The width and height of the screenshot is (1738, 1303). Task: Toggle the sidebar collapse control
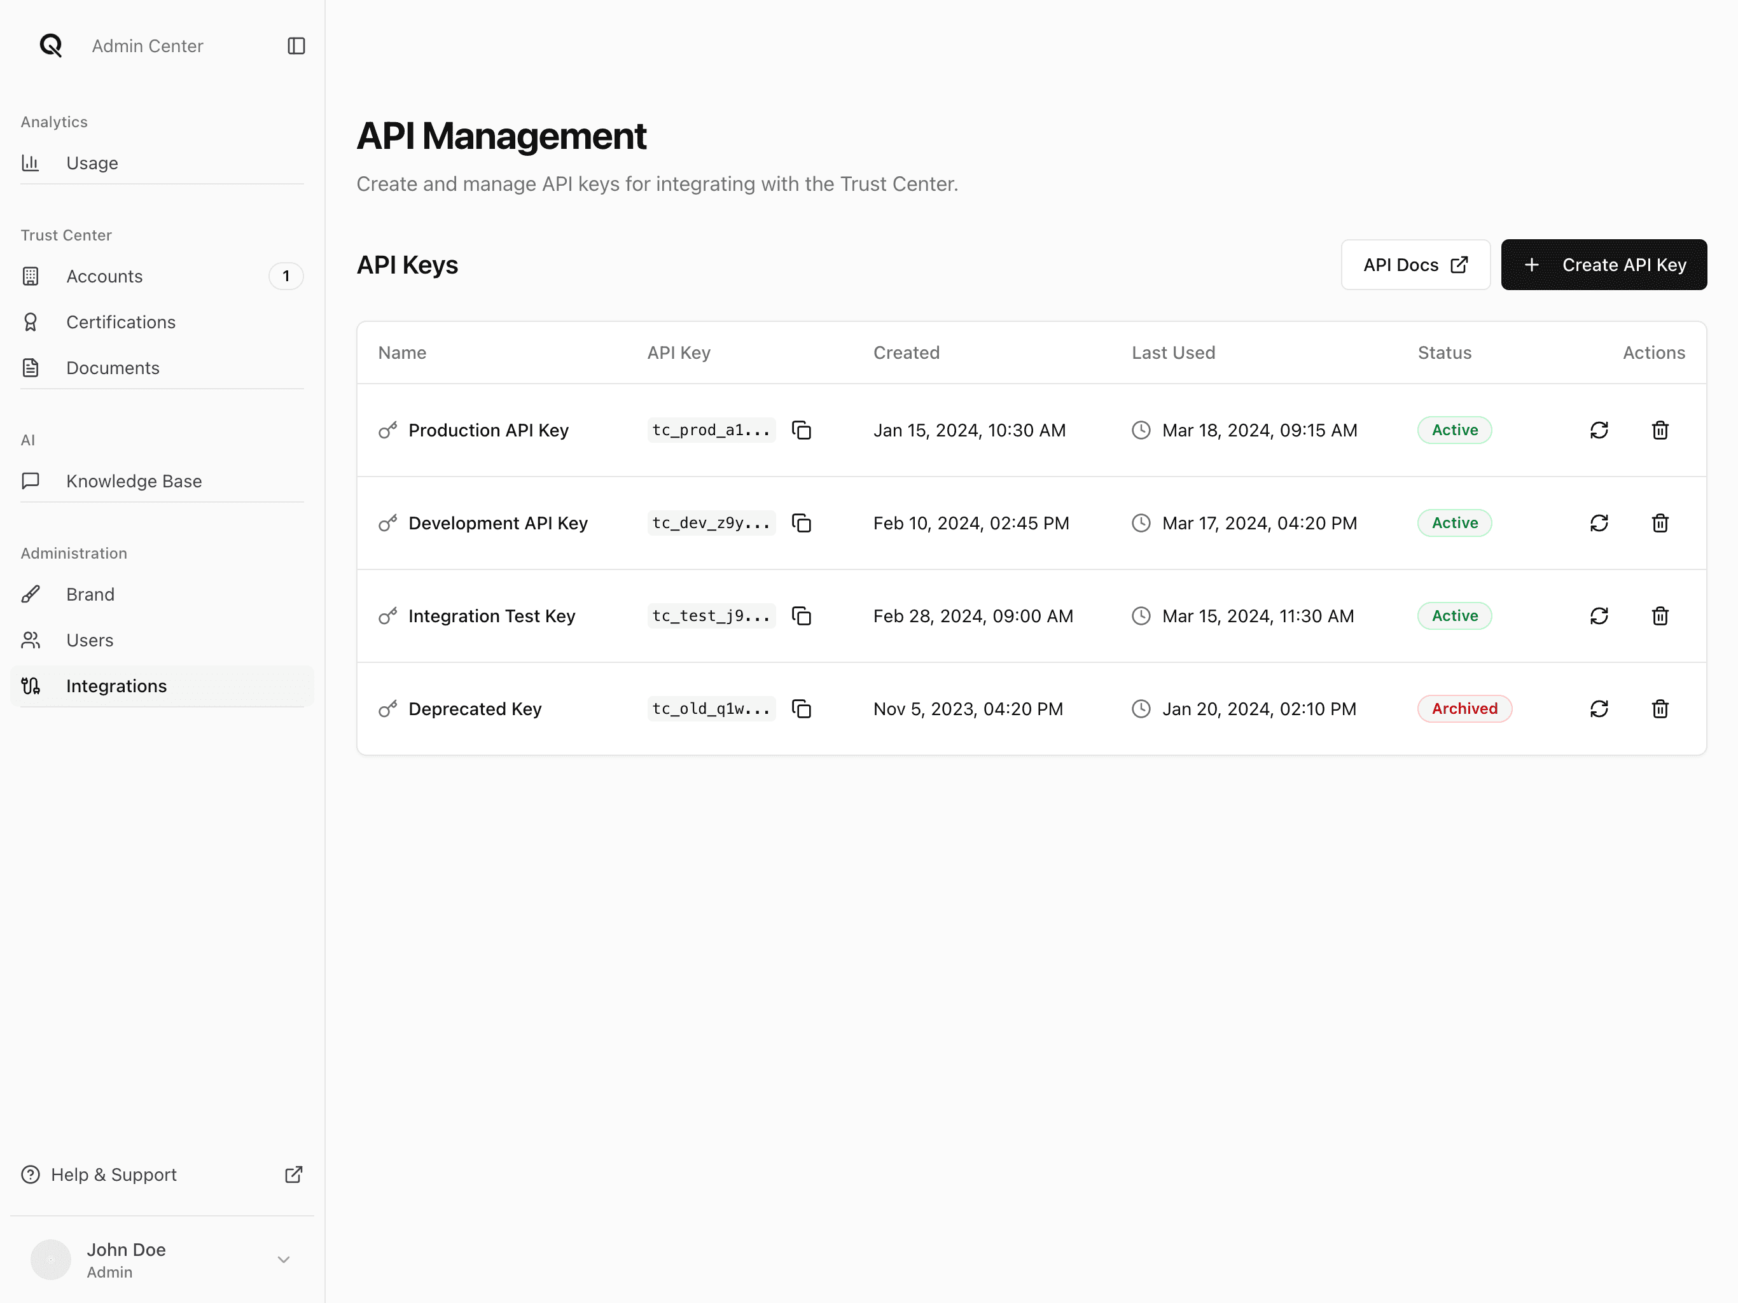295,46
